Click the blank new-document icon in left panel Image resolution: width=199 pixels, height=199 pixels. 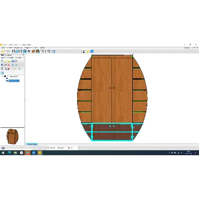pos(2,61)
